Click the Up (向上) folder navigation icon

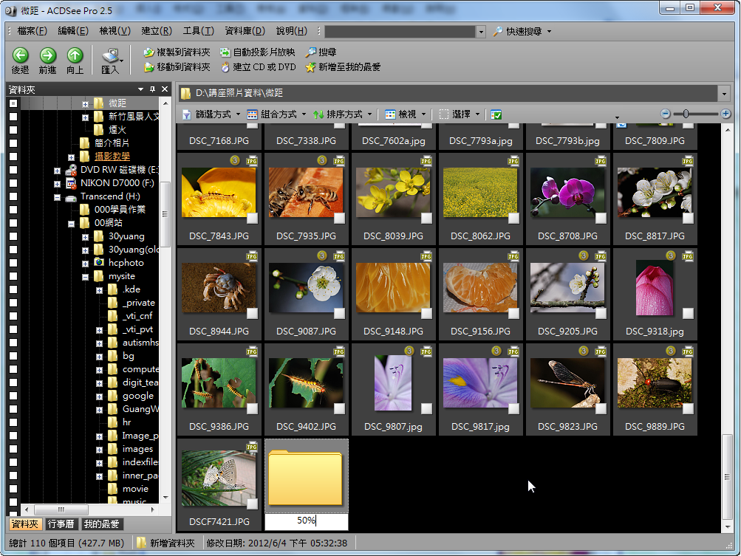75,55
